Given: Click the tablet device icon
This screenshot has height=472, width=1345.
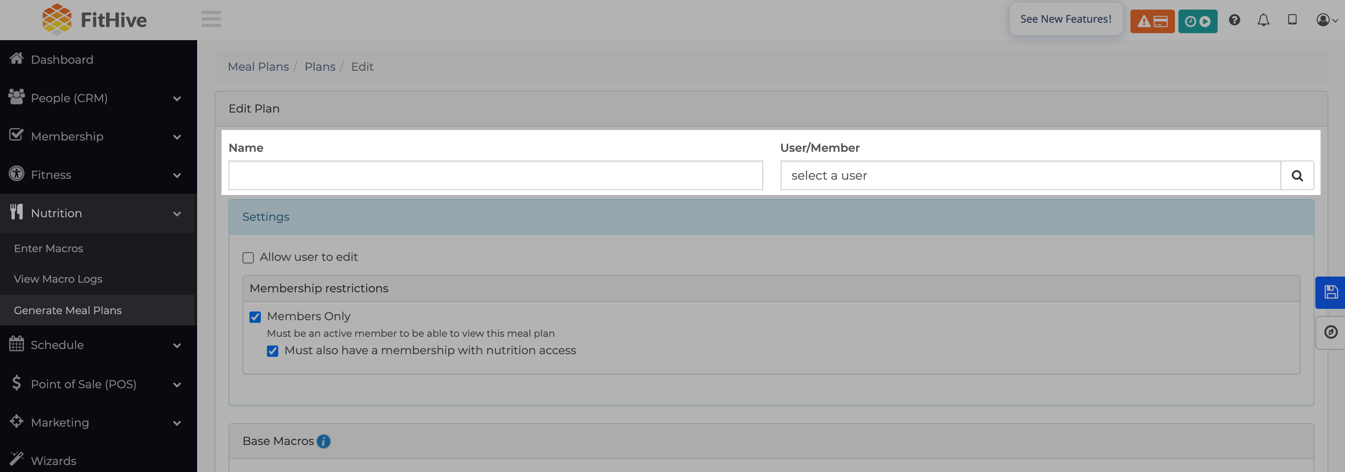Looking at the screenshot, I should point(1292,19).
